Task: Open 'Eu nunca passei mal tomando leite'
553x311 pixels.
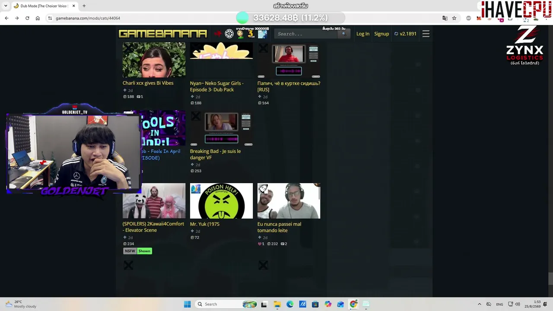Action: coord(280,227)
